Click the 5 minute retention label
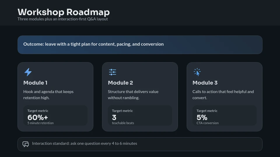Image resolution: width=280 pixels, height=157 pixels. coord(41,123)
